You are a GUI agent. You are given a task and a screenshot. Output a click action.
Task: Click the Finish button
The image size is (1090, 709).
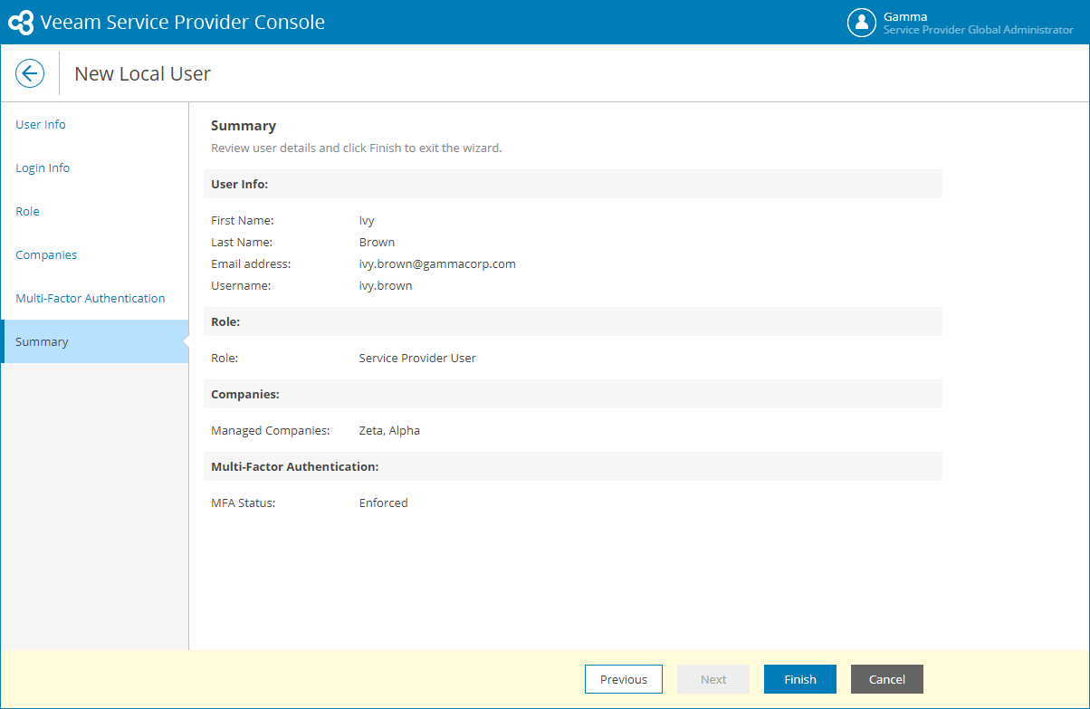coord(800,679)
